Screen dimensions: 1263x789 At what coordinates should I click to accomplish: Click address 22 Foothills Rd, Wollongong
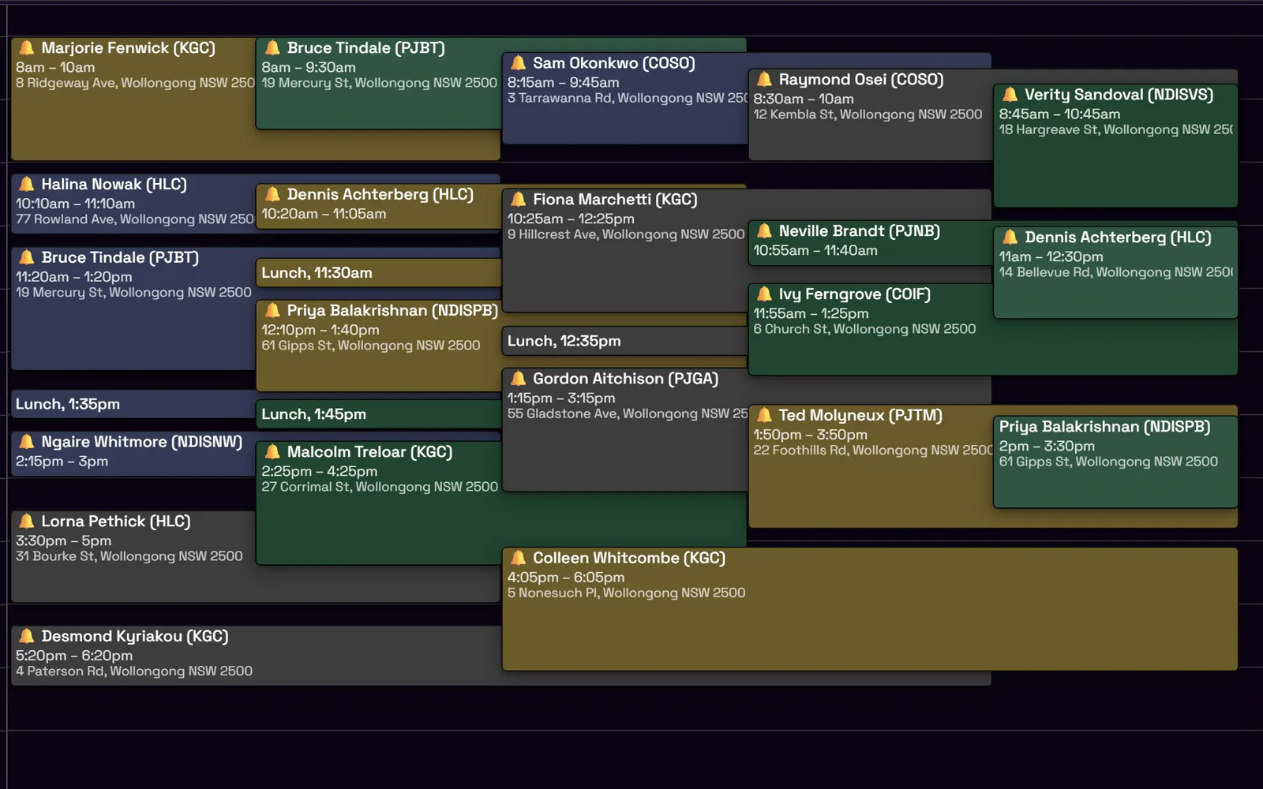(872, 451)
